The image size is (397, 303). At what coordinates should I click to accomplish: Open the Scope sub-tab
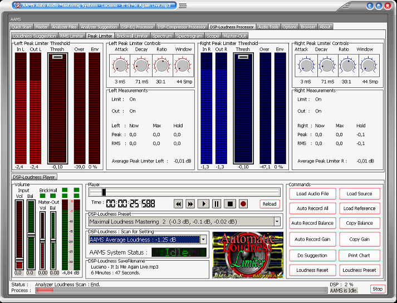[213, 36]
